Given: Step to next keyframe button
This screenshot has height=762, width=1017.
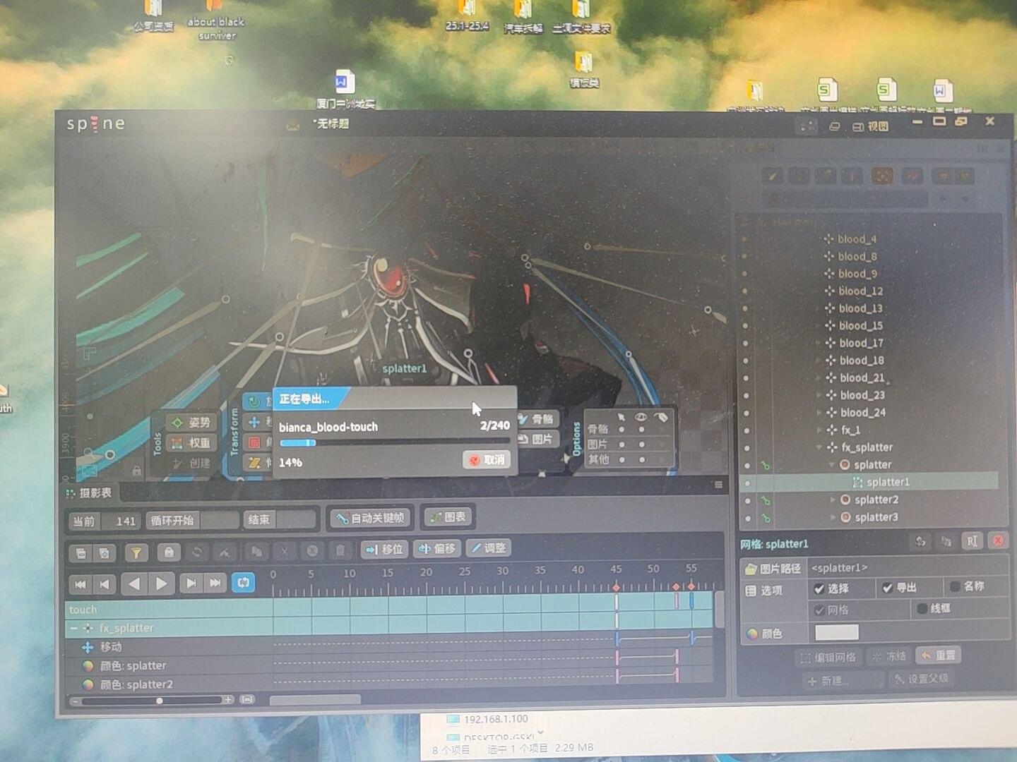Looking at the screenshot, I should [190, 583].
